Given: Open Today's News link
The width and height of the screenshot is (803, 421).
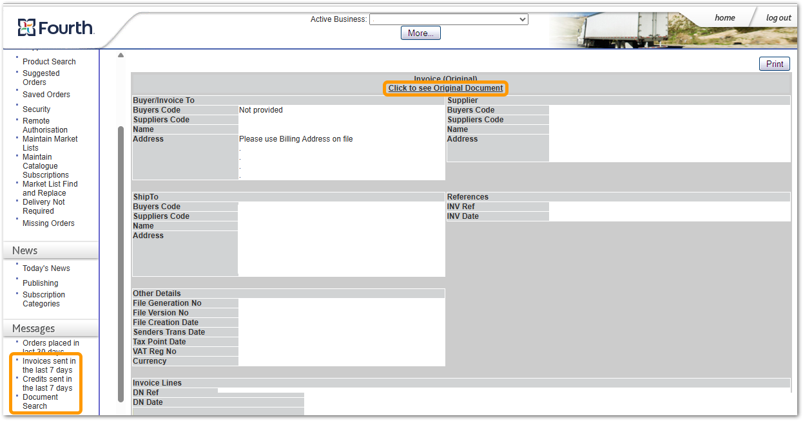Looking at the screenshot, I should pos(46,268).
